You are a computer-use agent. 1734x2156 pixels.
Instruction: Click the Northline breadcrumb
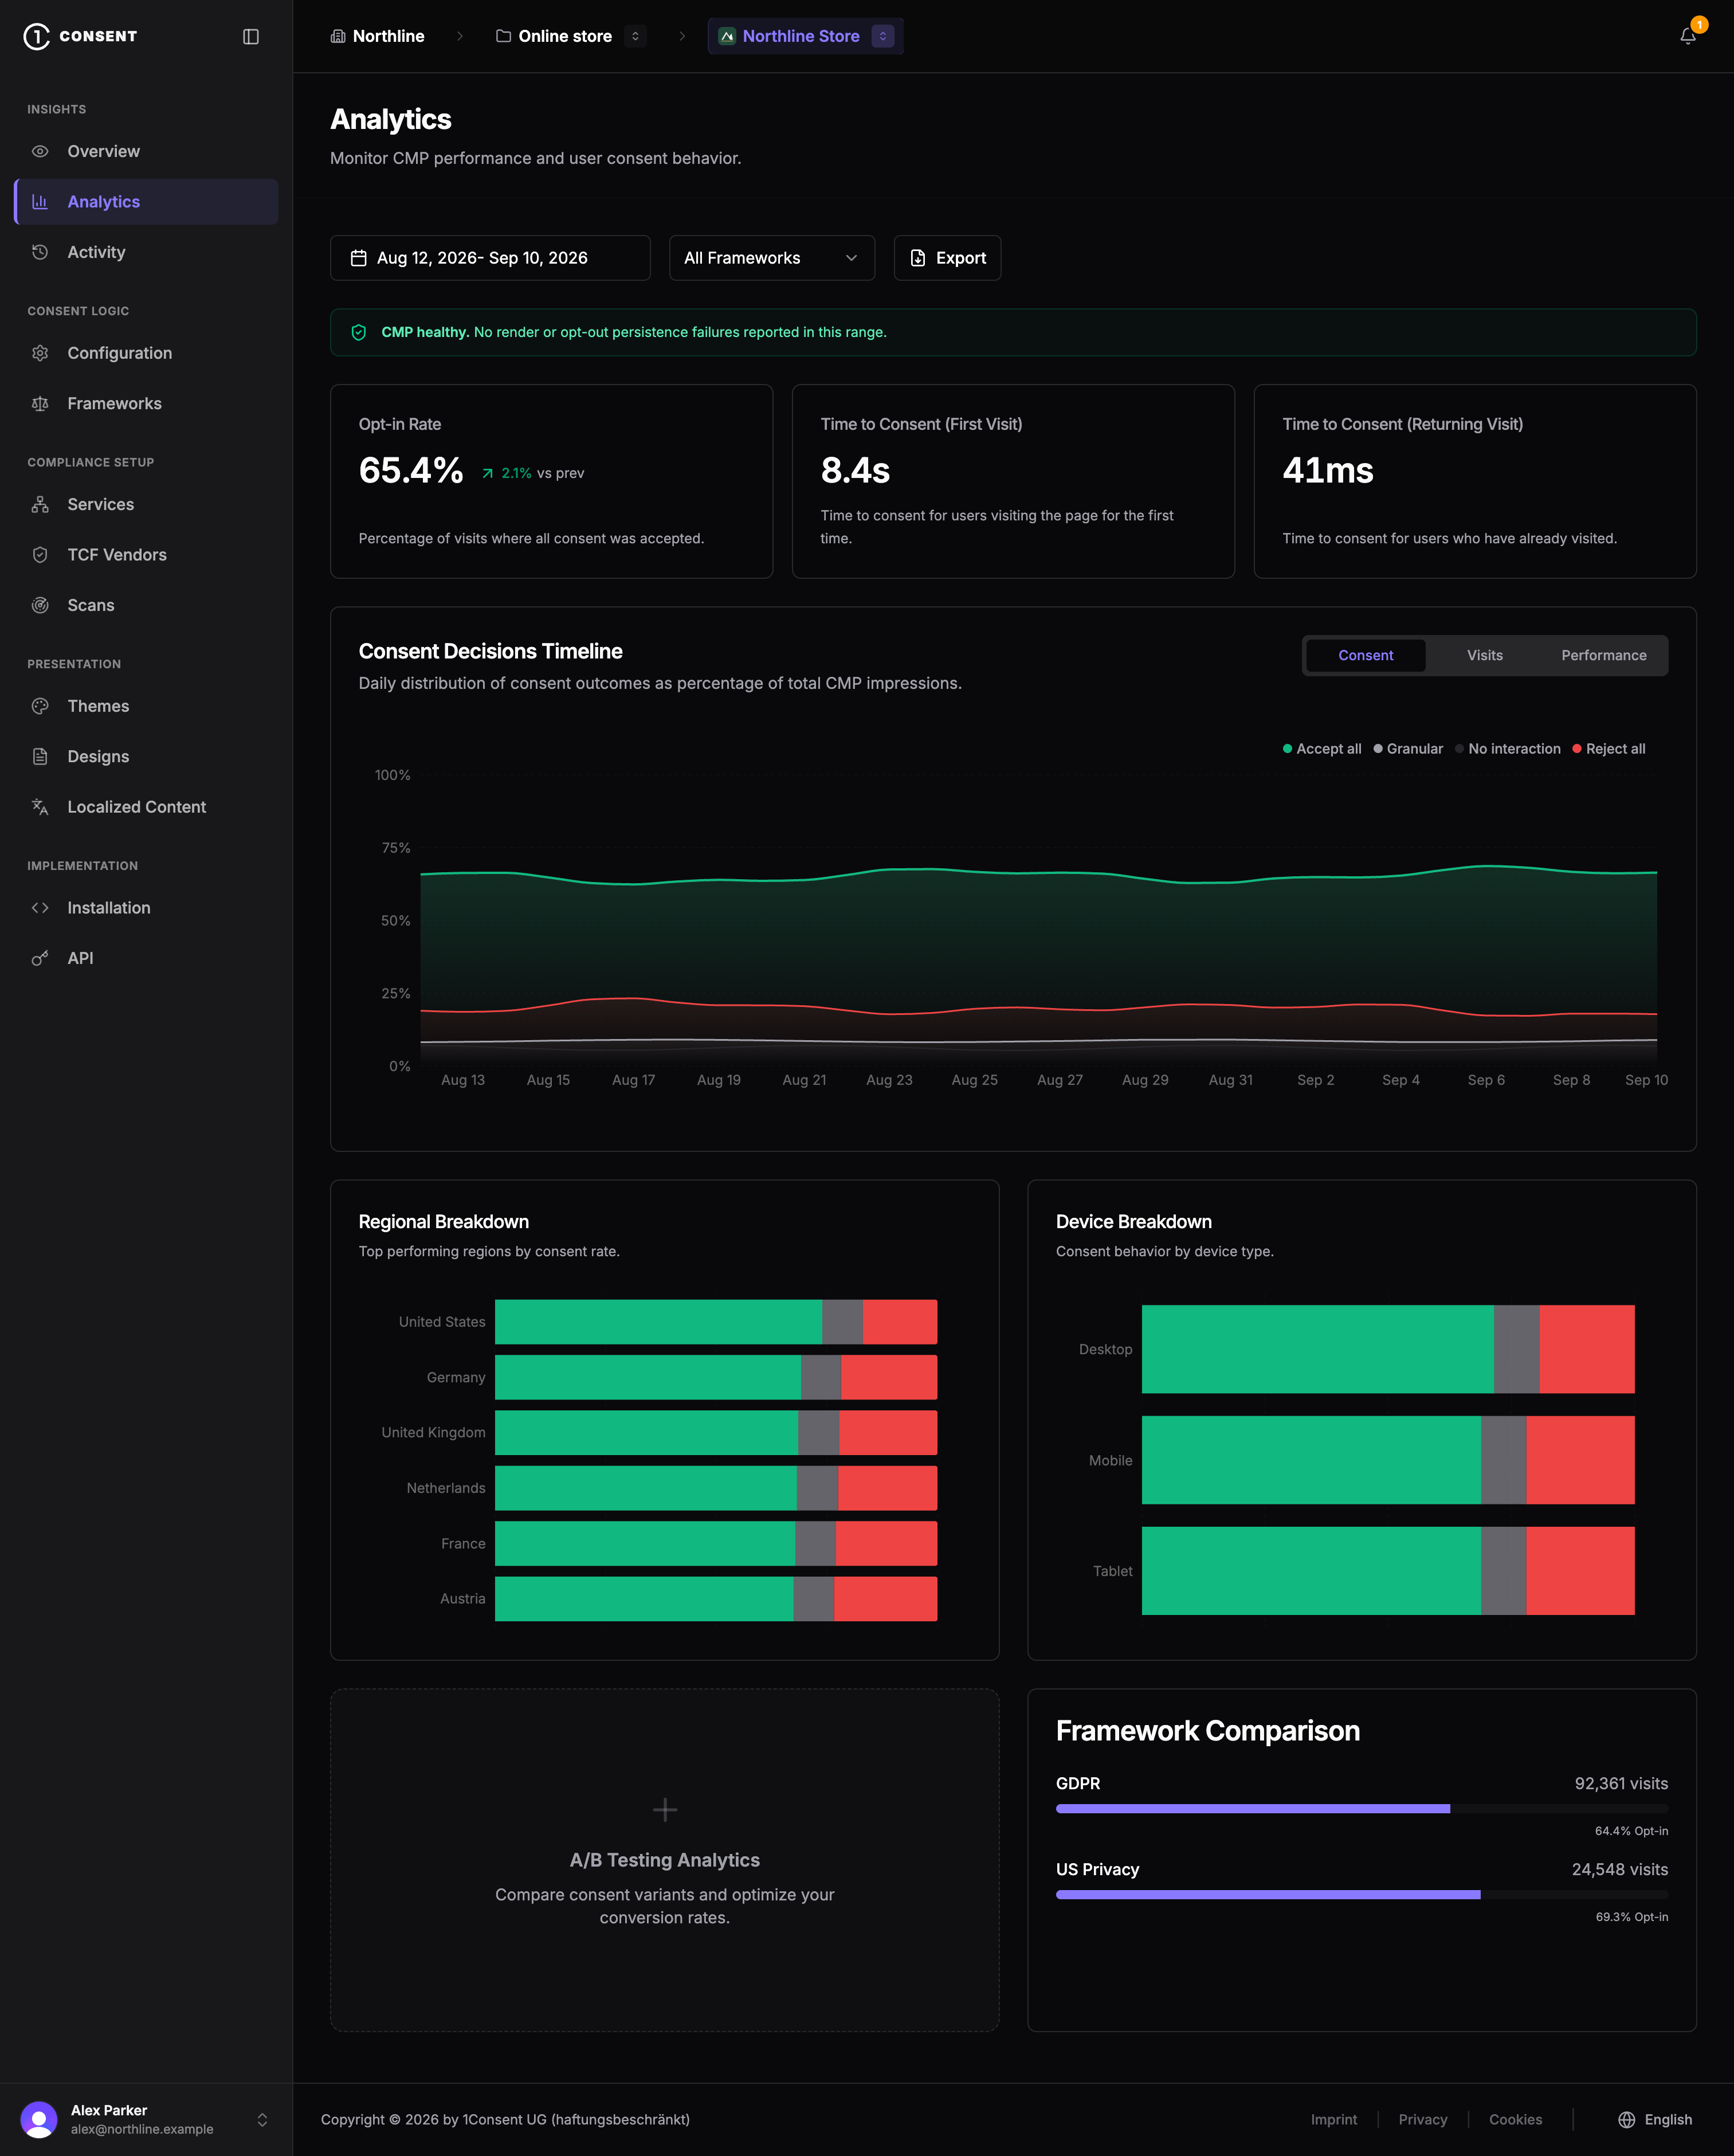coord(377,36)
